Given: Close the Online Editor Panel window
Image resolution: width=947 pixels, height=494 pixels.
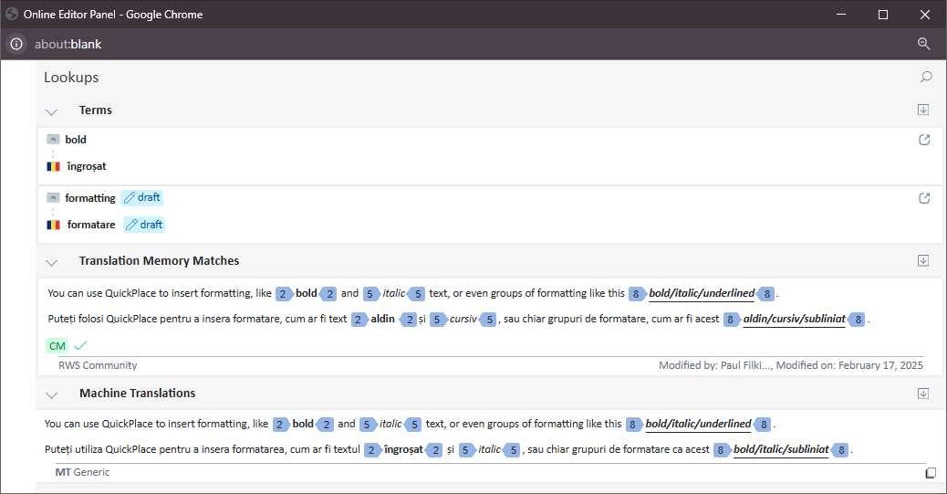Looking at the screenshot, I should [925, 15].
